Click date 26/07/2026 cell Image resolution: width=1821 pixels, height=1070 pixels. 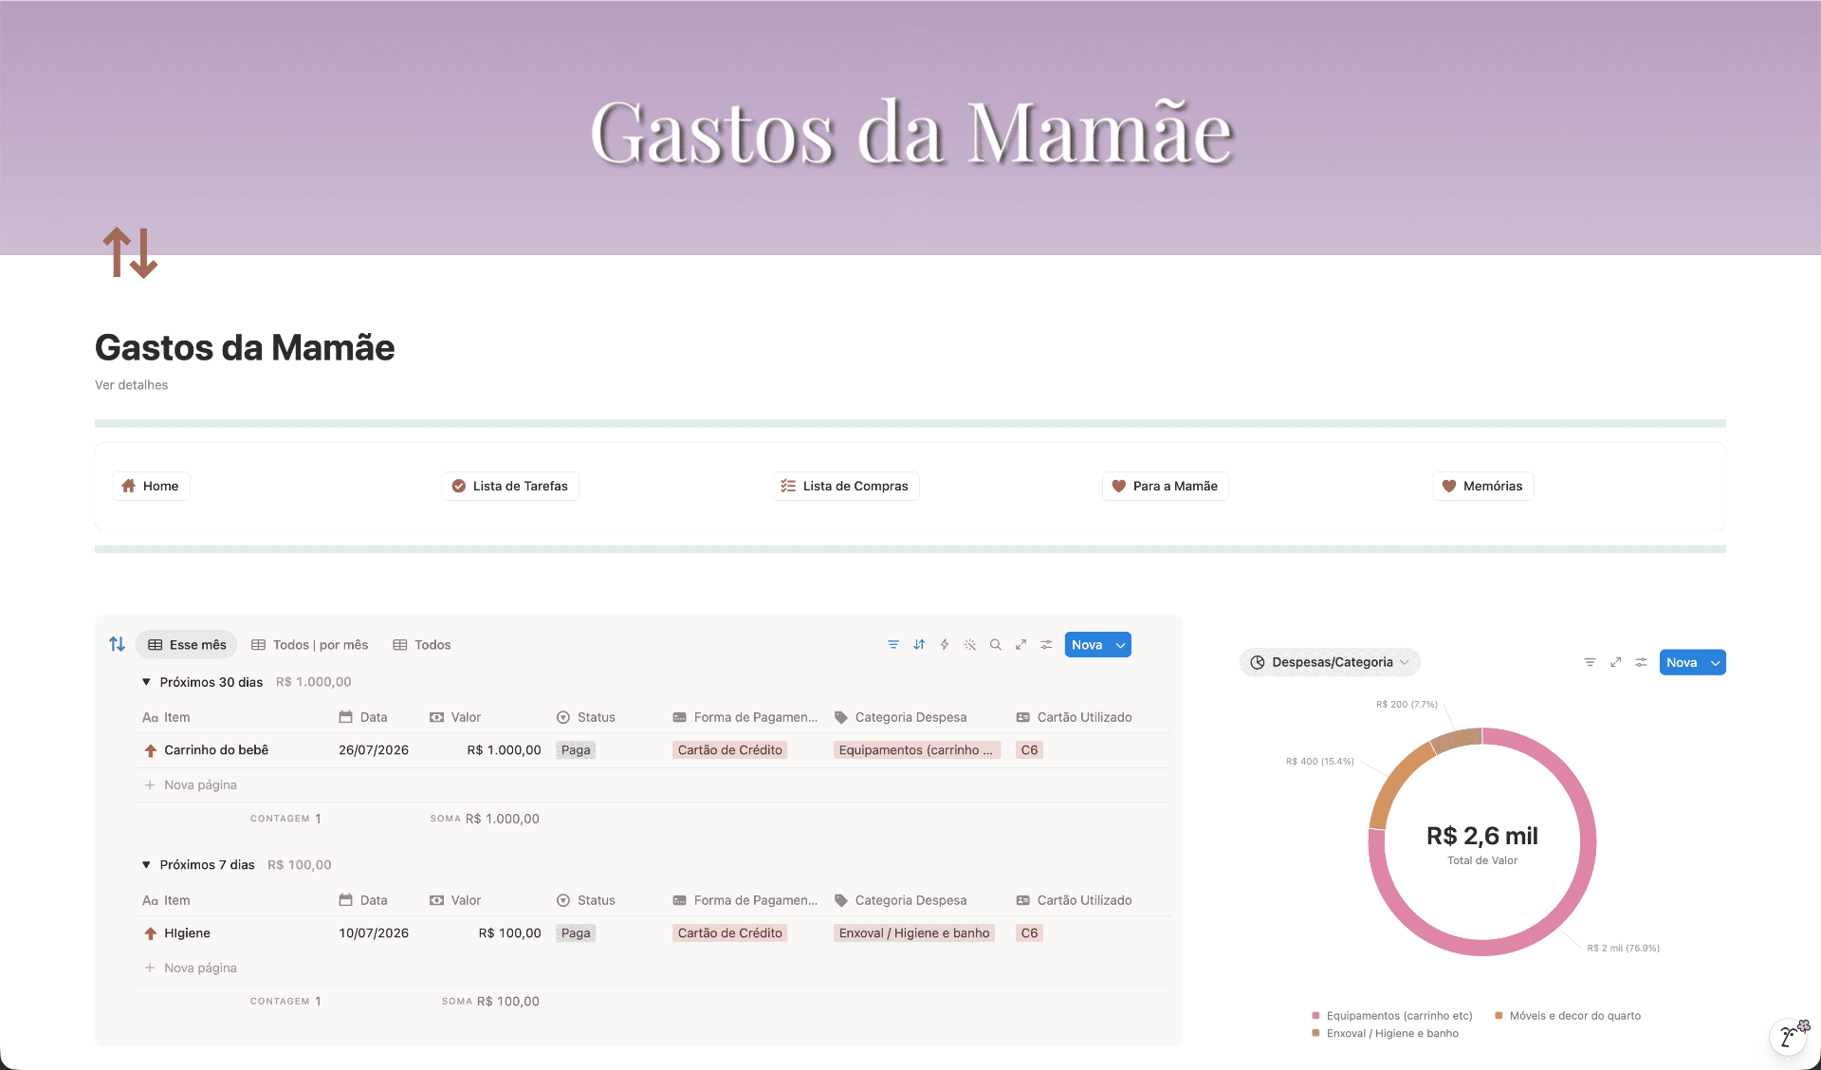click(x=374, y=750)
